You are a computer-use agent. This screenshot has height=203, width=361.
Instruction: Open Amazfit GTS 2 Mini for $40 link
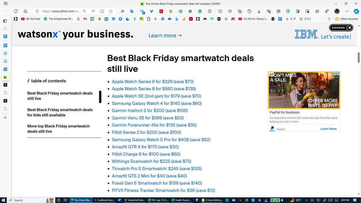[x=149, y=176]
